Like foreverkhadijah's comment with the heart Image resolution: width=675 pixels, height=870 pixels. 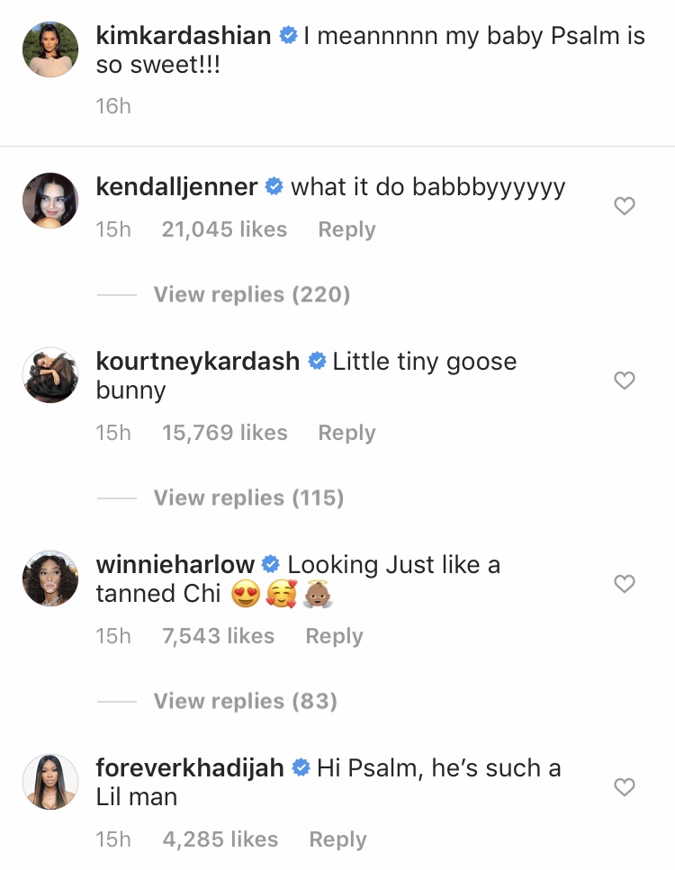click(x=624, y=787)
